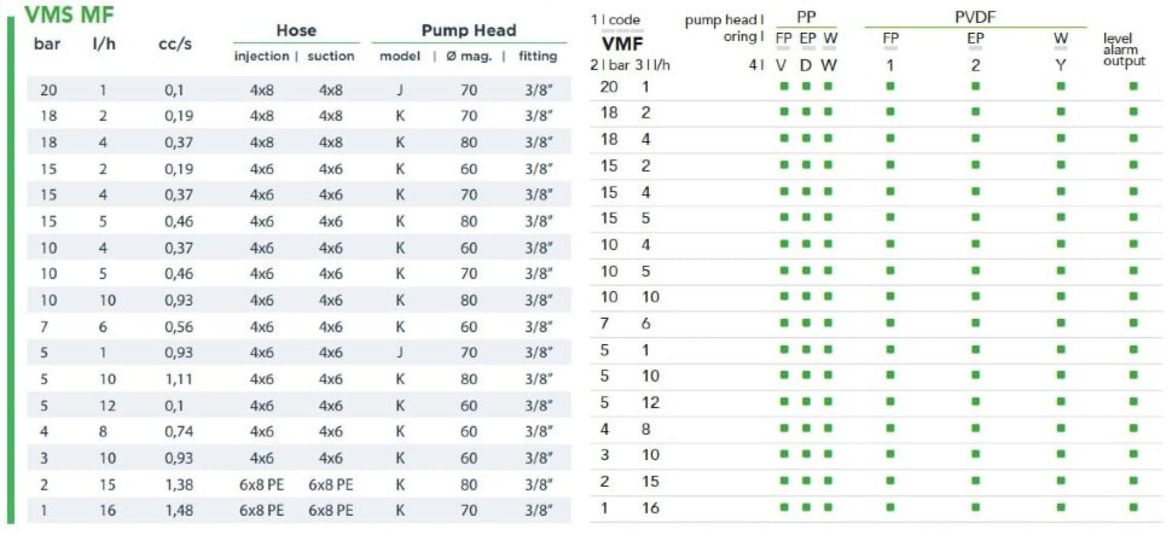Select the Pump Head column group header
The height and width of the screenshot is (535, 1172).
[x=468, y=30]
